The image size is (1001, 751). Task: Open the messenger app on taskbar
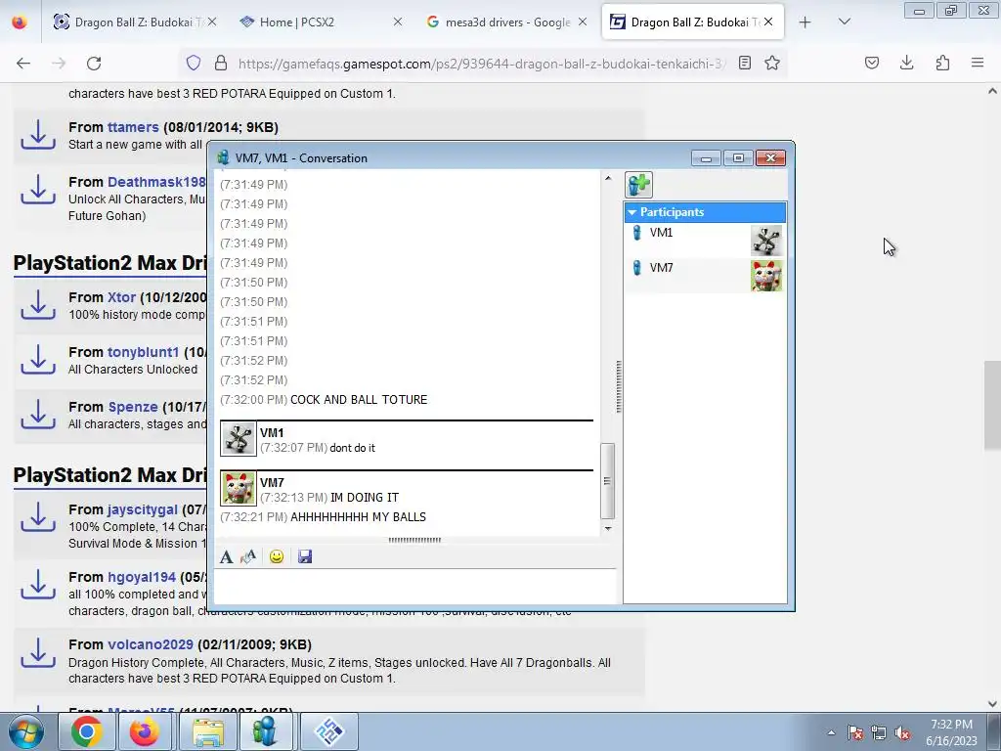pos(265,731)
